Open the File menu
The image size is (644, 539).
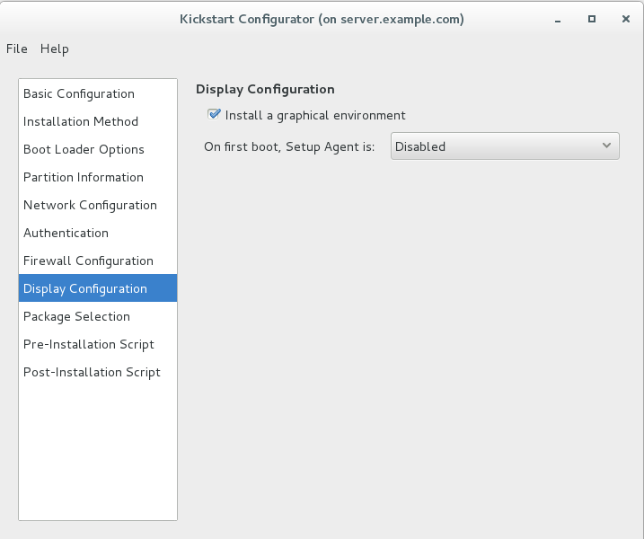[x=17, y=49]
